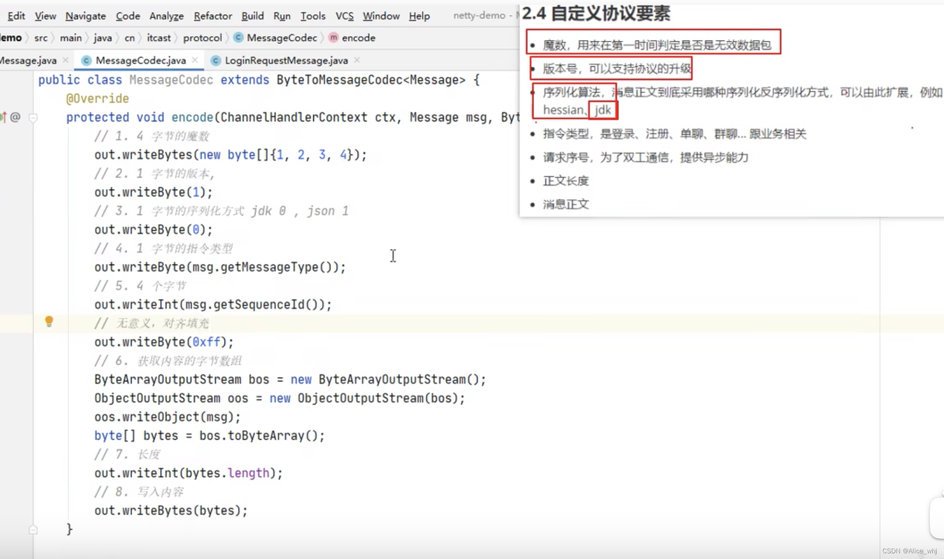Click ByteToMessageCodec in the class declaration
Viewport: 944px width, 559px height.
[x=339, y=80]
